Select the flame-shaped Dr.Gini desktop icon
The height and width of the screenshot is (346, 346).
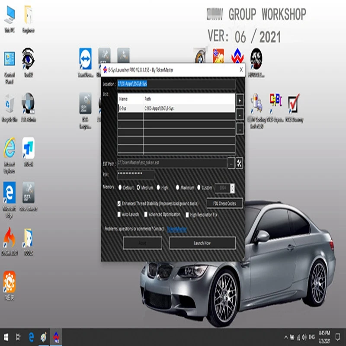click(9, 242)
